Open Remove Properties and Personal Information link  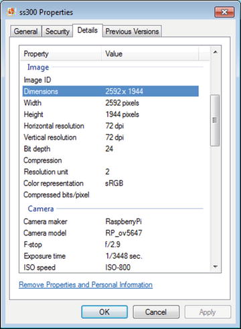(86, 285)
